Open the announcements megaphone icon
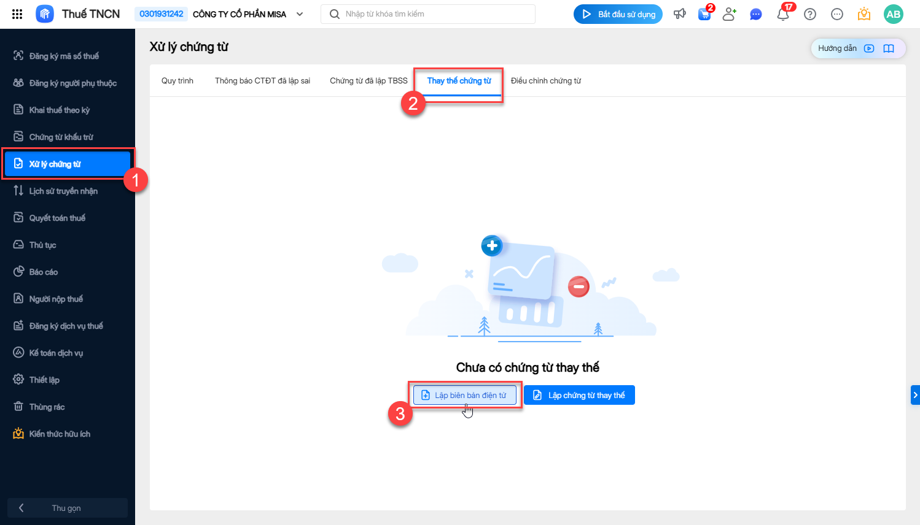 (680, 14)
